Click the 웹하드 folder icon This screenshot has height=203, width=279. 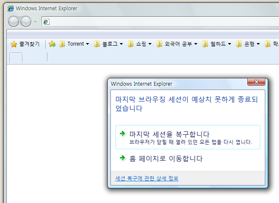[x=205, y=44]
